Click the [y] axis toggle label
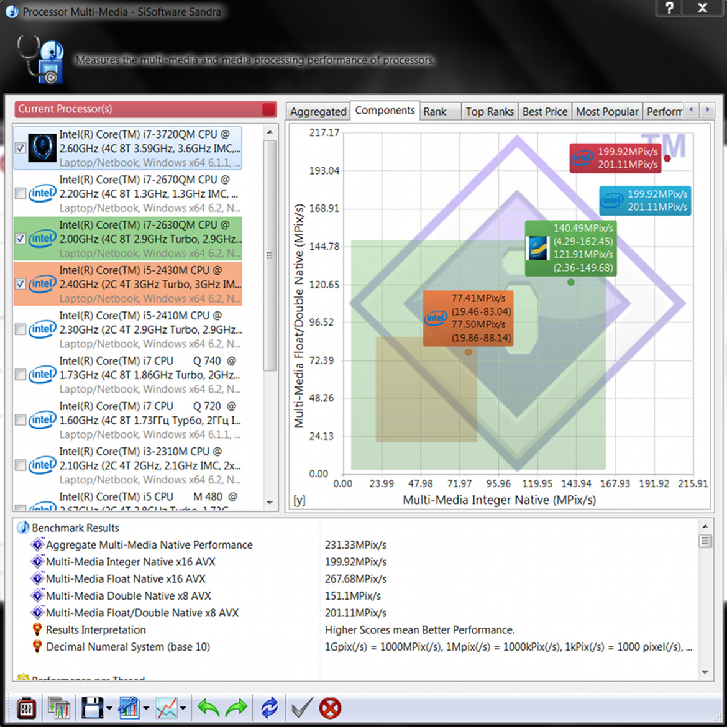The width and height of the screenshot is (727, 727). 299,500
